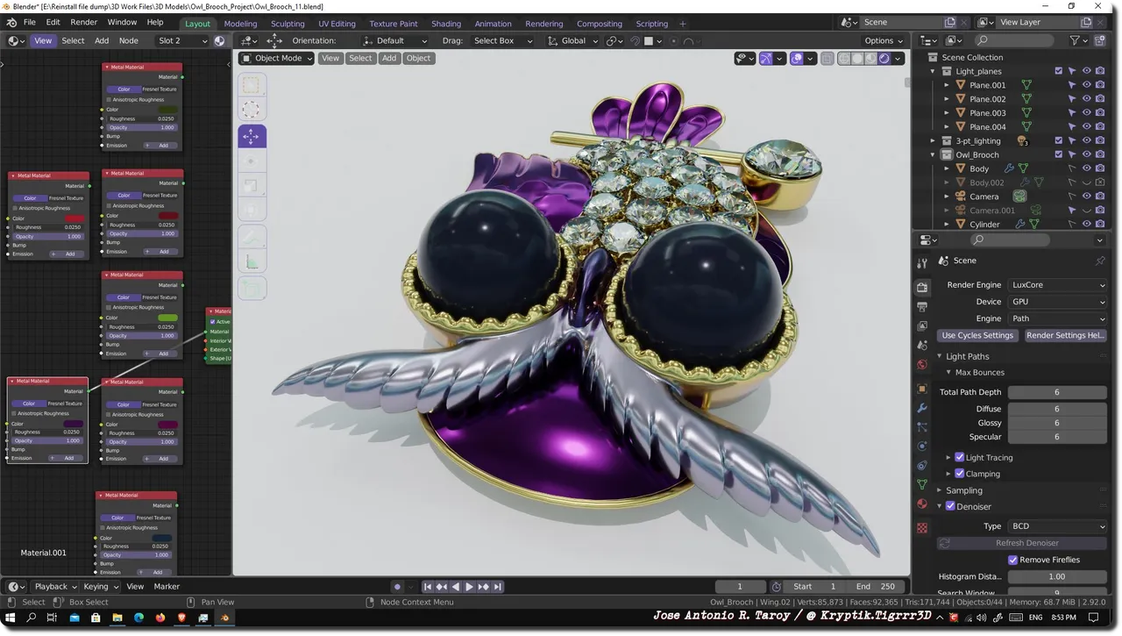This screenshot has width=1122, height=636.
Task: Open the Render Engine dropdown
Action: click(1058, 285)
